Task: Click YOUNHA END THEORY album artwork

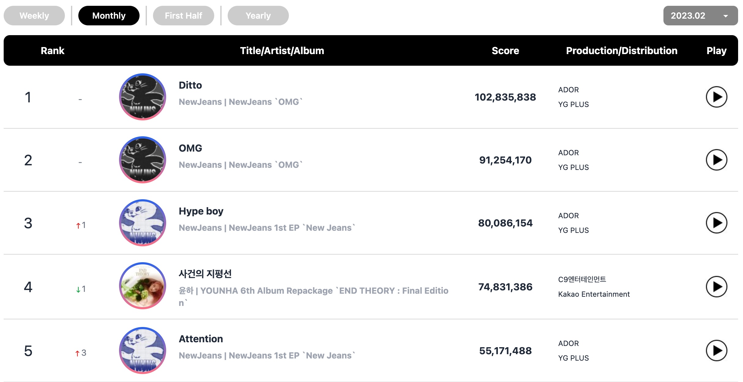Action: 143,286
